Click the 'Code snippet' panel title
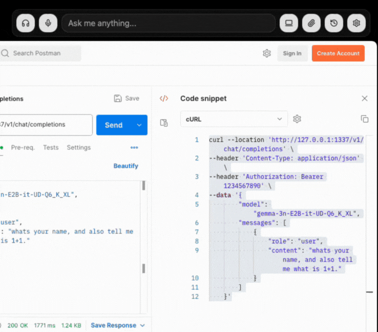 pos(203,98)
